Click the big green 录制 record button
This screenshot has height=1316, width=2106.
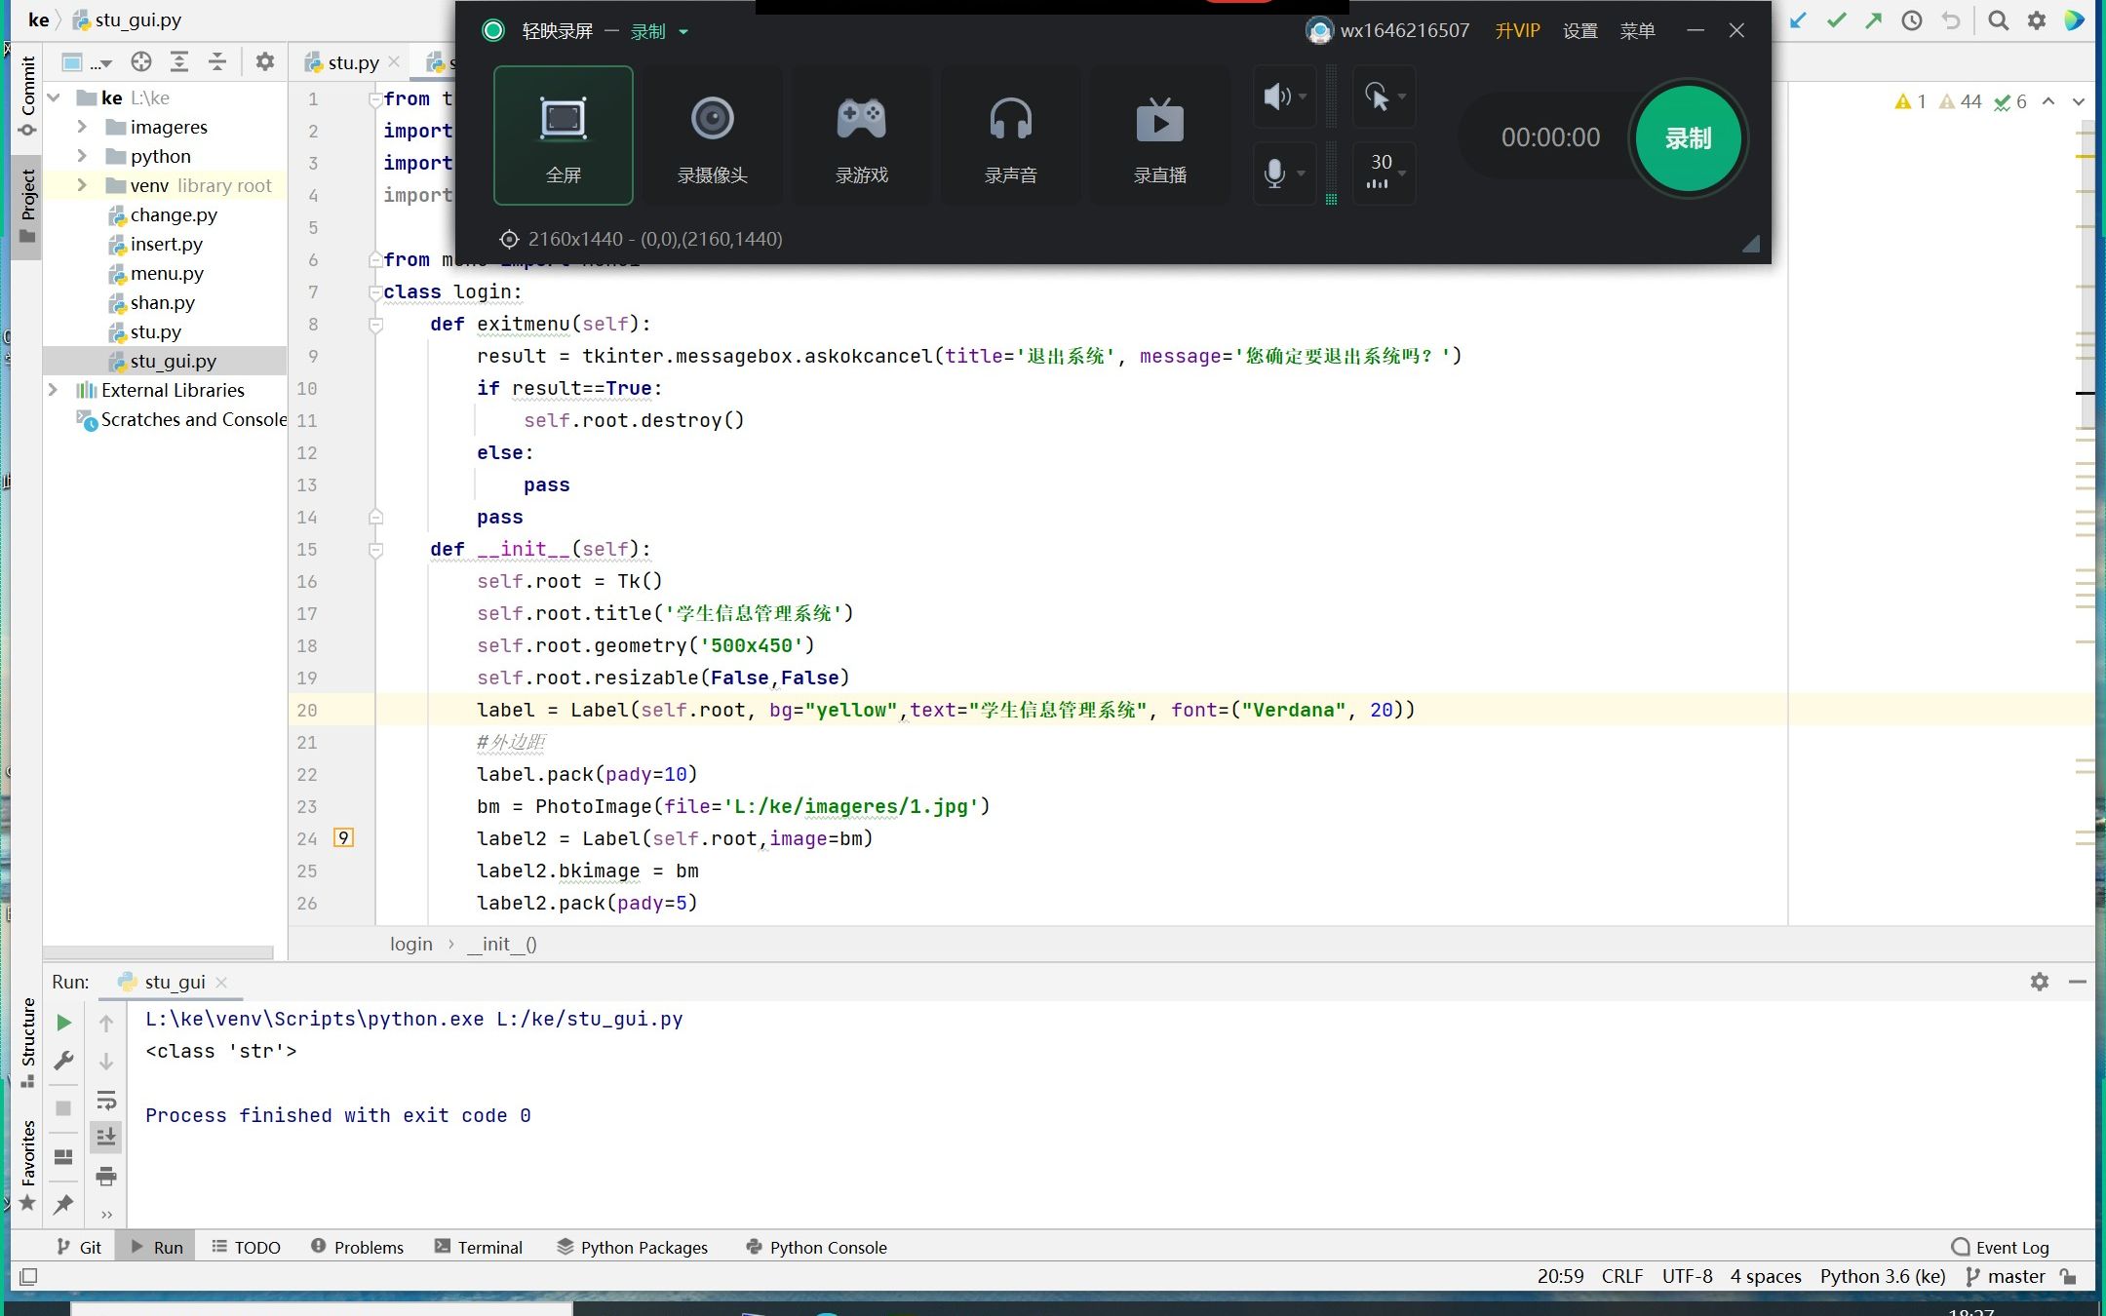pyautogui.click(x=1688, y=138)
